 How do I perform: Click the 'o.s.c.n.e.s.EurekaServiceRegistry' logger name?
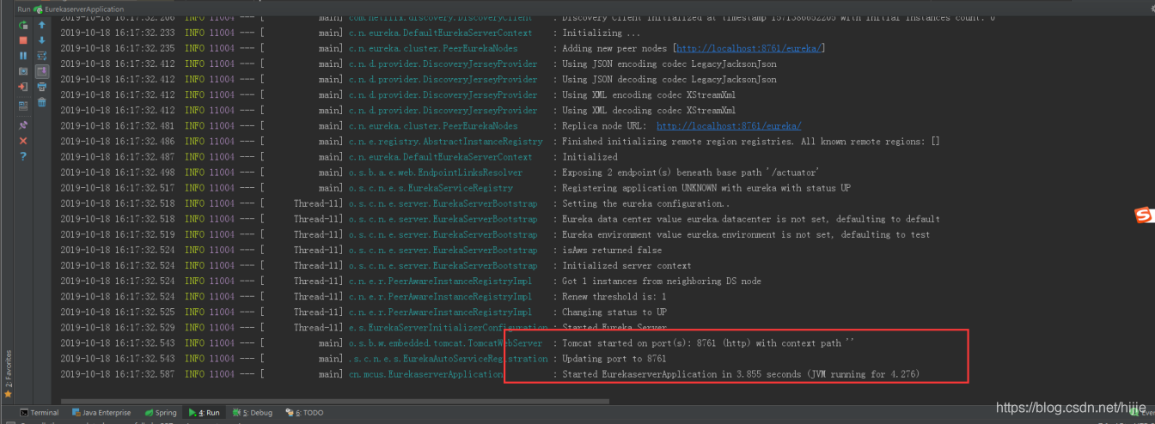click(x=431, y=188)
